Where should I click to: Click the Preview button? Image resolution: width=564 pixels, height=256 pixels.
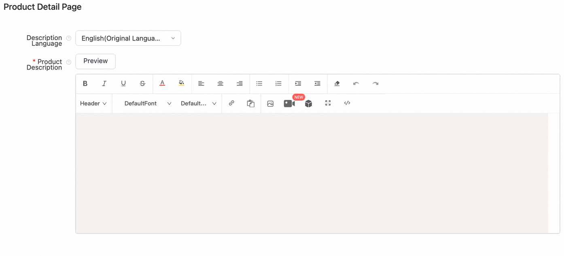tap(95, 61)
